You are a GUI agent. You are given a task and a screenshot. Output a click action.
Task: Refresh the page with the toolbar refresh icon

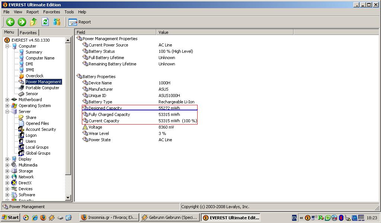[45, 22]
